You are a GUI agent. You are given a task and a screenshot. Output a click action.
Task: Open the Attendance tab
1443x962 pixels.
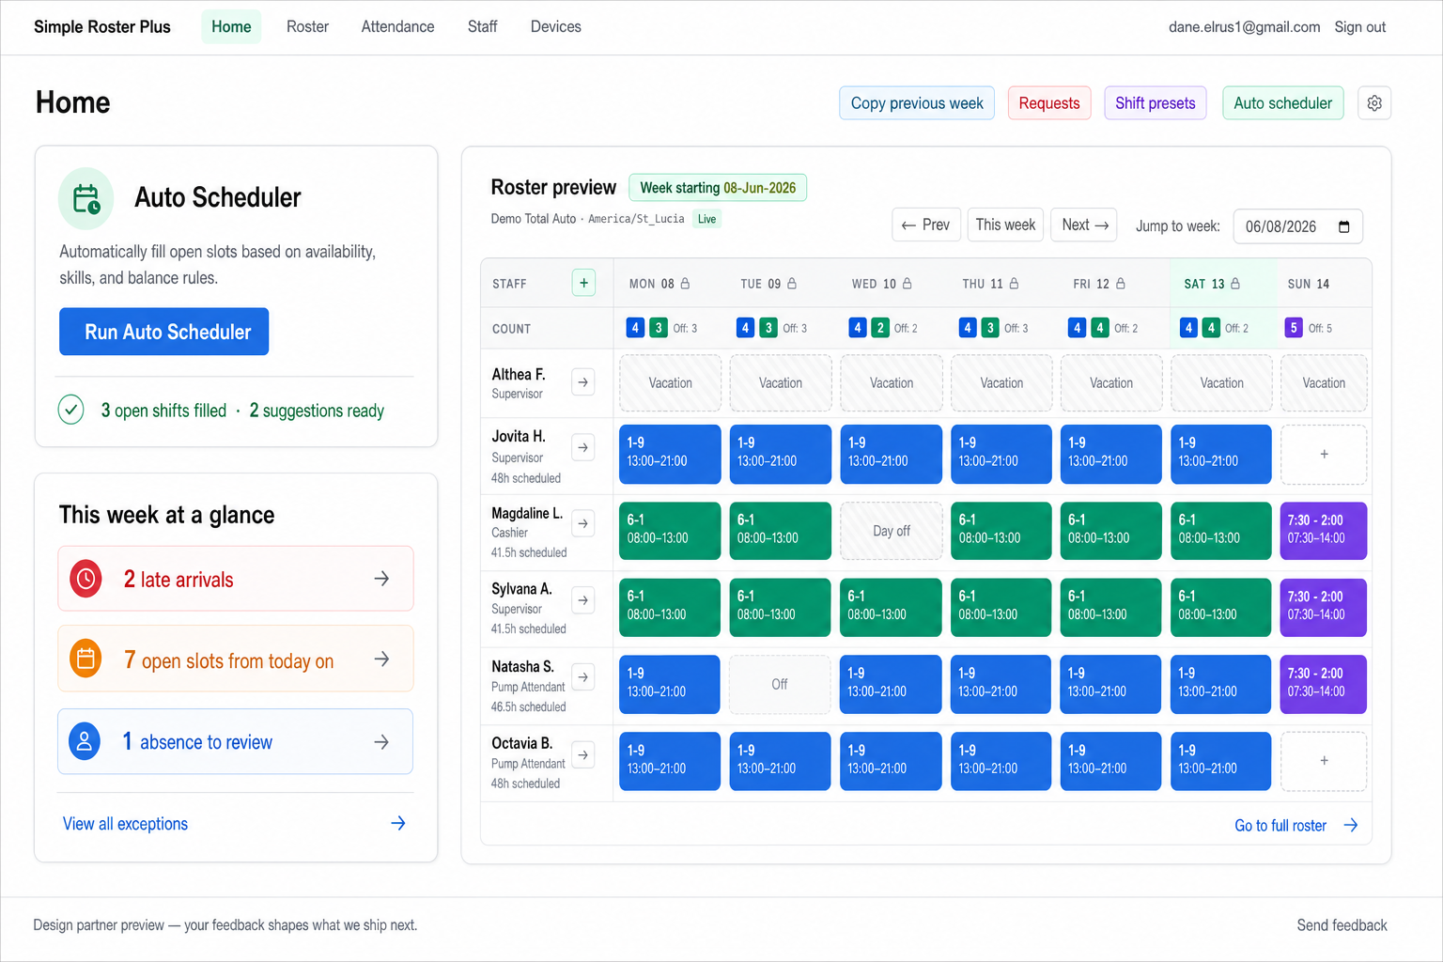tap(397, 27)
